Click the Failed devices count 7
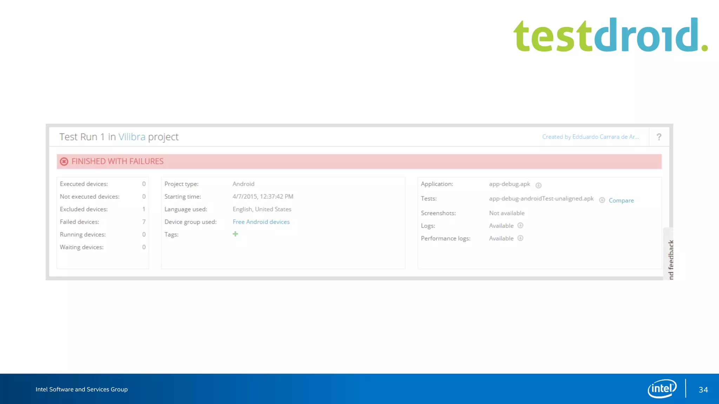Image resolution: width=719 pixels, height=404 pixels. (144, 222)
